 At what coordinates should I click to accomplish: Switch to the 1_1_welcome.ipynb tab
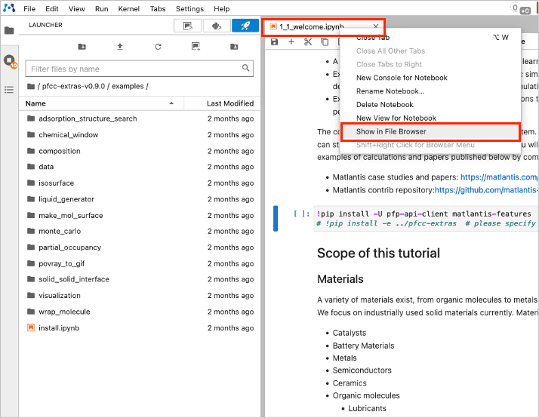pyautogui.click(x=311, y=26)
